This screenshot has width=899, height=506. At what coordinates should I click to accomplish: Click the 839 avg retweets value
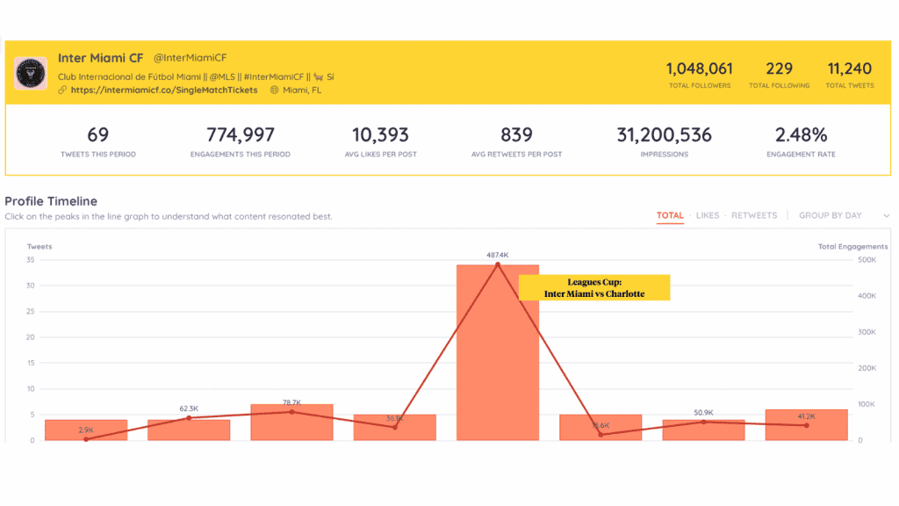pyautogui.click(x=516, y=134)
